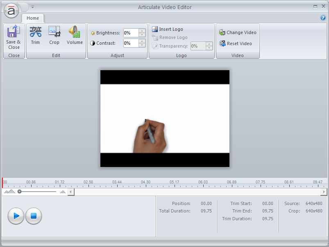Select the Crop tool
The image size is (329, 247).
(54, 35)
